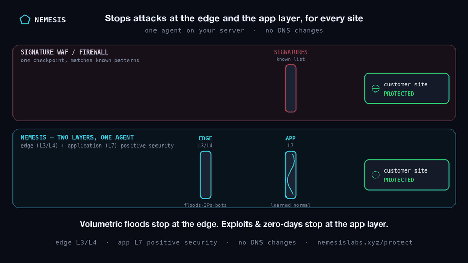The width and height of the screenshot is (468, 263).
Task: Click the APP checkpoint pill with the curve
Action: tap(291, 175)
